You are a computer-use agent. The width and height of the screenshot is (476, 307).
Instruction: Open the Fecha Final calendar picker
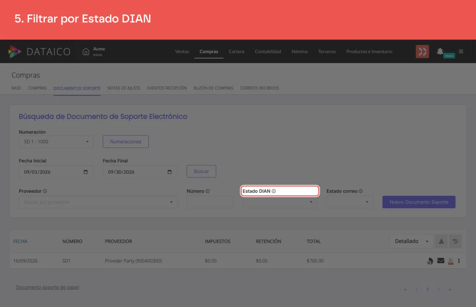pyautogui.click(x=170, y=172)
